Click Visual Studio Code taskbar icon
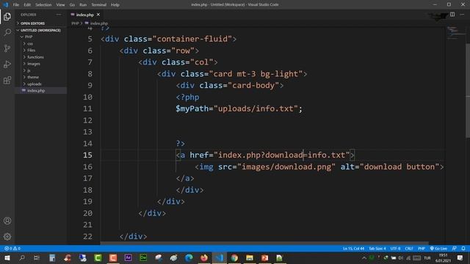470x264 pixels. (219, 257)
